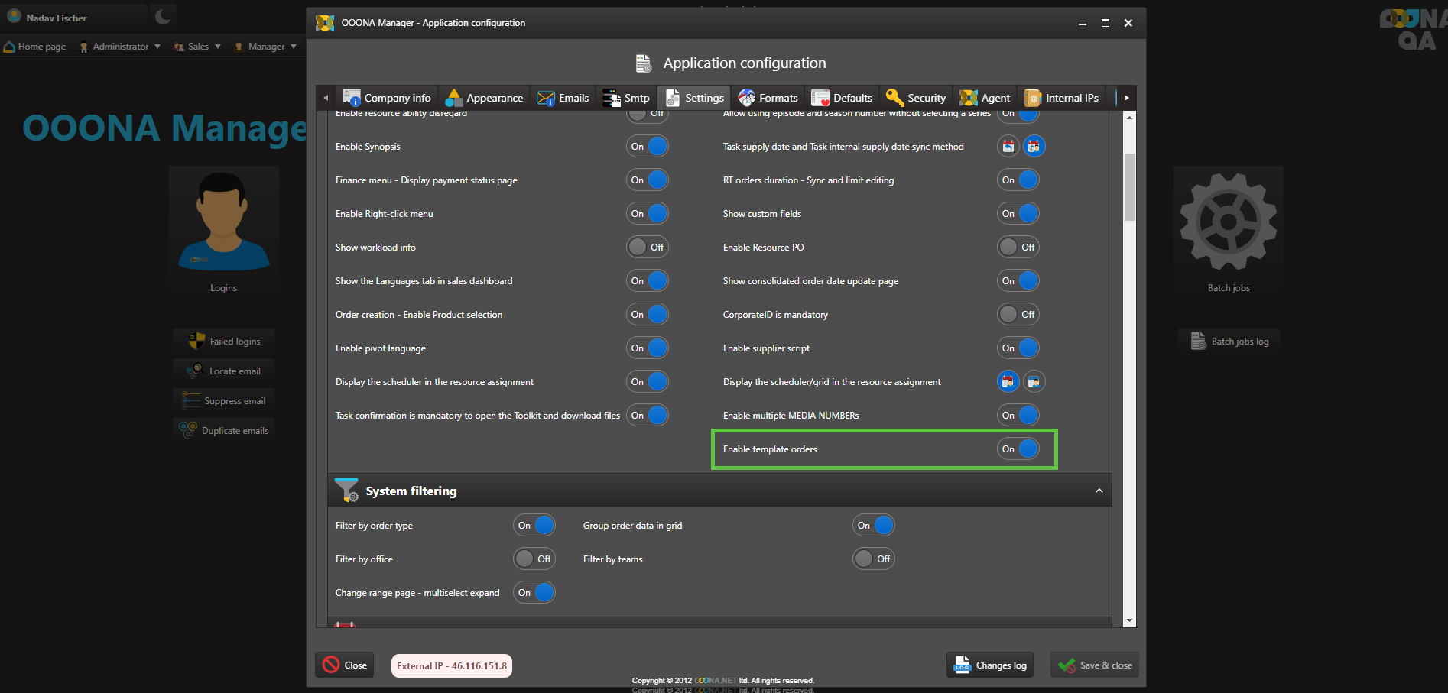Collapse the System filtering section
1448x693 pixels.
click(1099, 491)
